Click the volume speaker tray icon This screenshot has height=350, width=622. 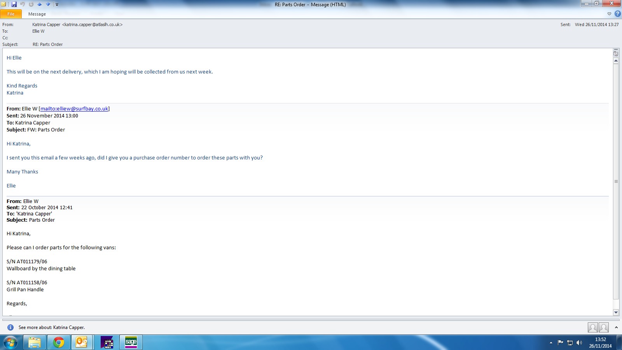[579, 343]
